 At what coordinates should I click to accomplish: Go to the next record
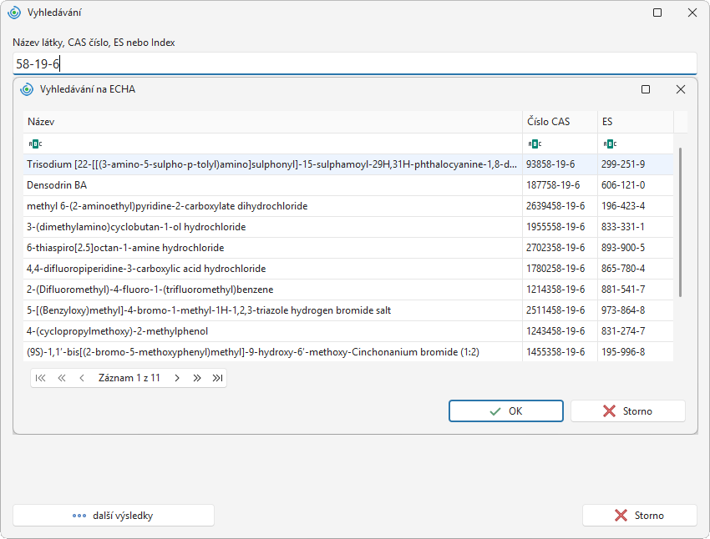(x=177, y=378)
